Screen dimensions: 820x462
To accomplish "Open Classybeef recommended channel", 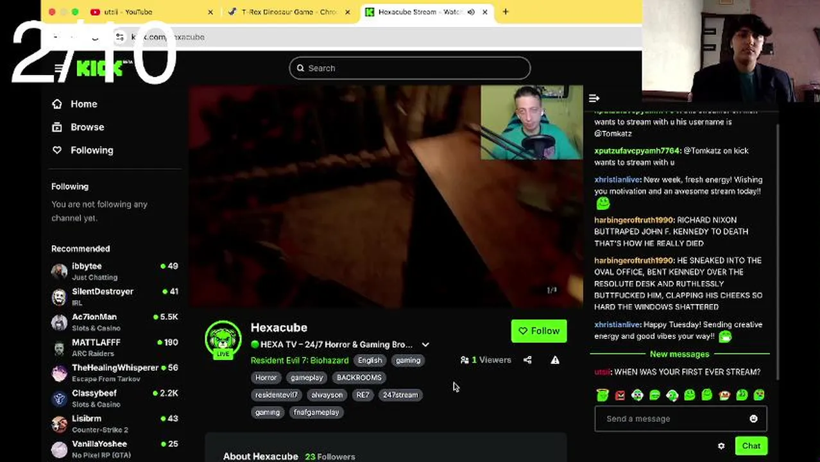I will [115, 398].
